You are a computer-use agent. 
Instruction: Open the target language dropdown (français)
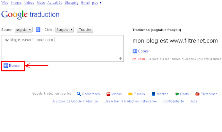(65, 30)
